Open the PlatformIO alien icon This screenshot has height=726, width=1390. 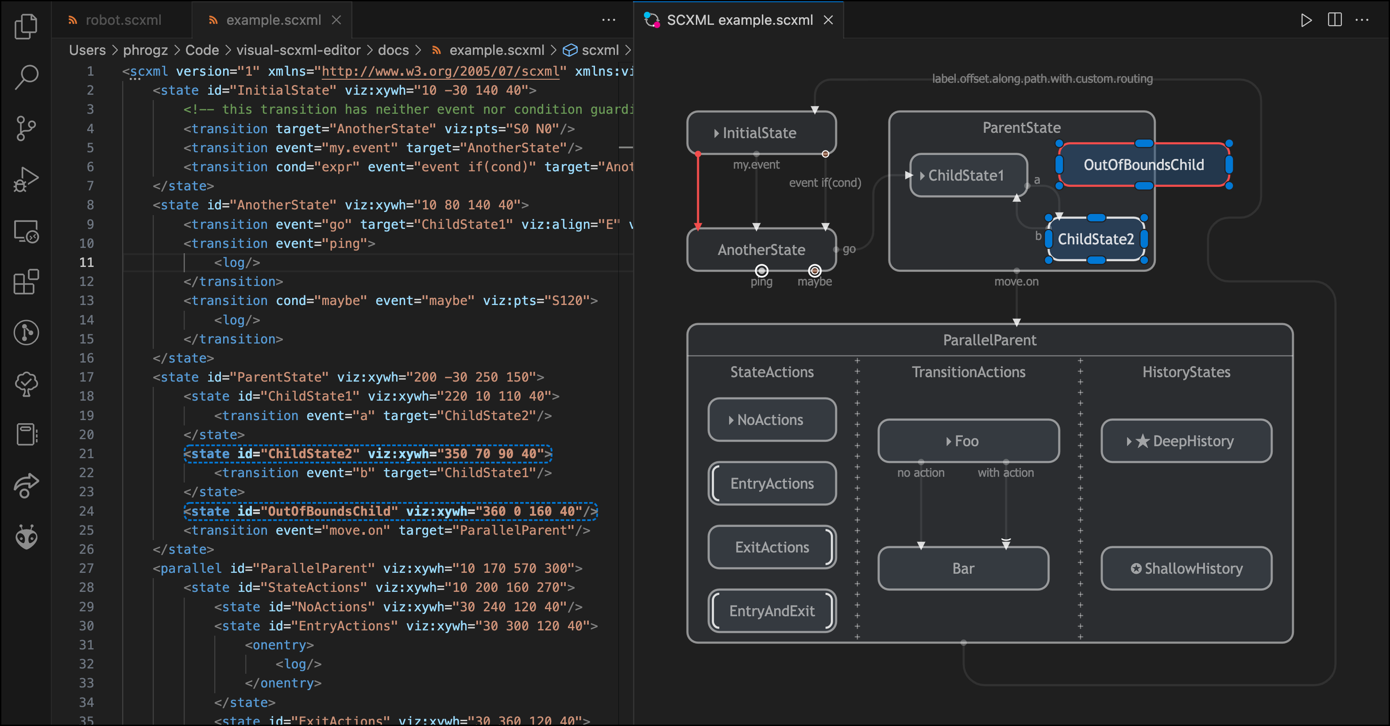[26, 537]
